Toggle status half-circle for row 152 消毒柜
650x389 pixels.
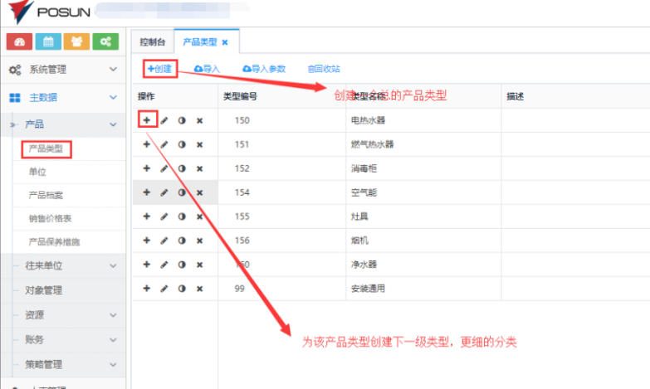point(182,168)
